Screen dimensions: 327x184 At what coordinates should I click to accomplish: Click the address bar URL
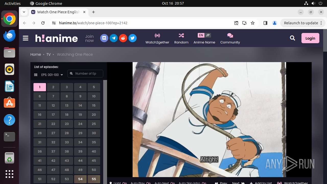point(93,23)
